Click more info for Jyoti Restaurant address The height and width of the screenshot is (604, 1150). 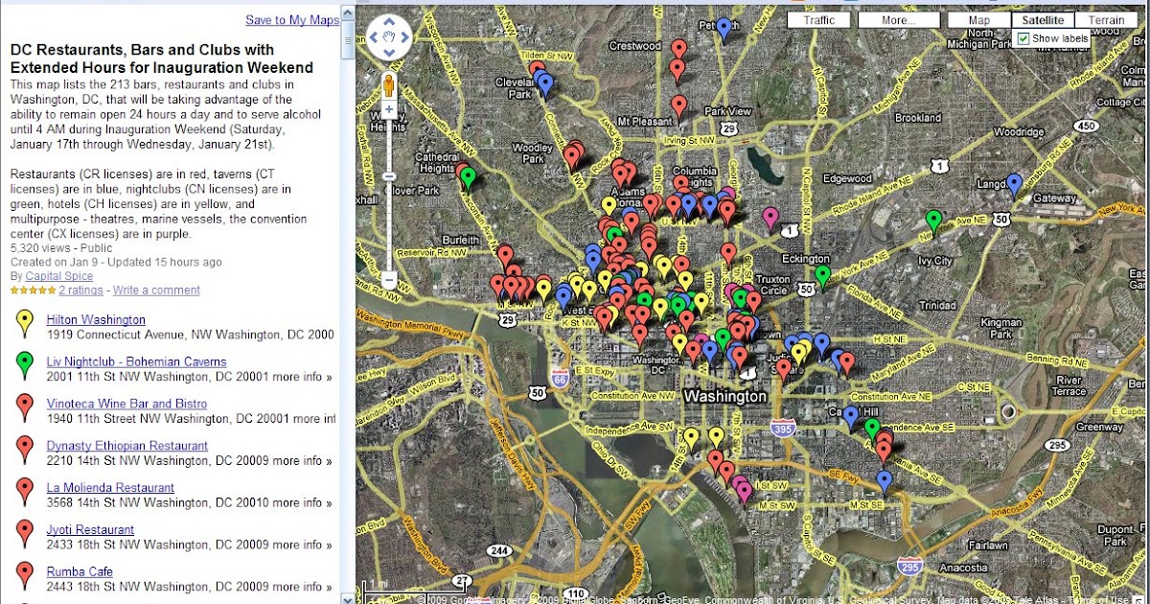pos(302,545)
